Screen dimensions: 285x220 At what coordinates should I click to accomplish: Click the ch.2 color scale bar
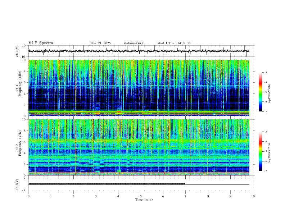tap(261, 151)
